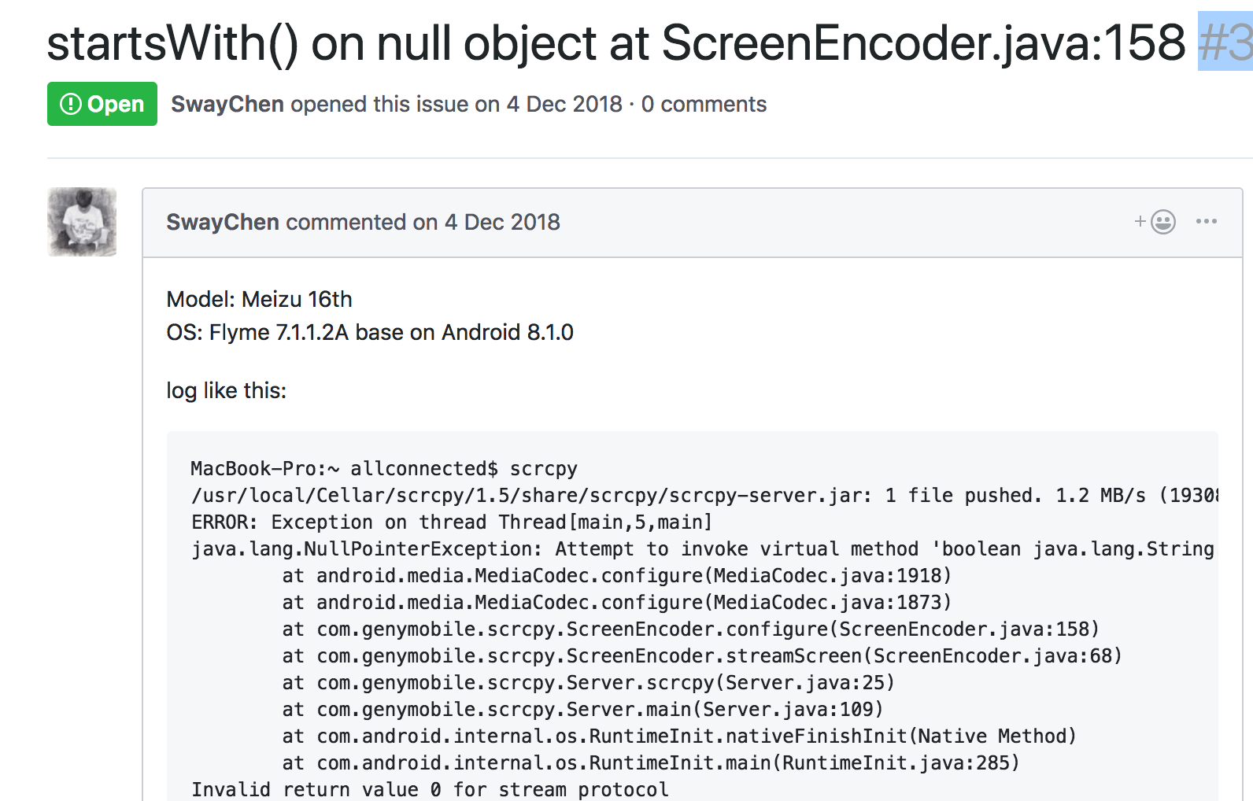Open SwayChen's profile from the comment header
This screenshot has width=1253, height=801.
coord(222,223)
